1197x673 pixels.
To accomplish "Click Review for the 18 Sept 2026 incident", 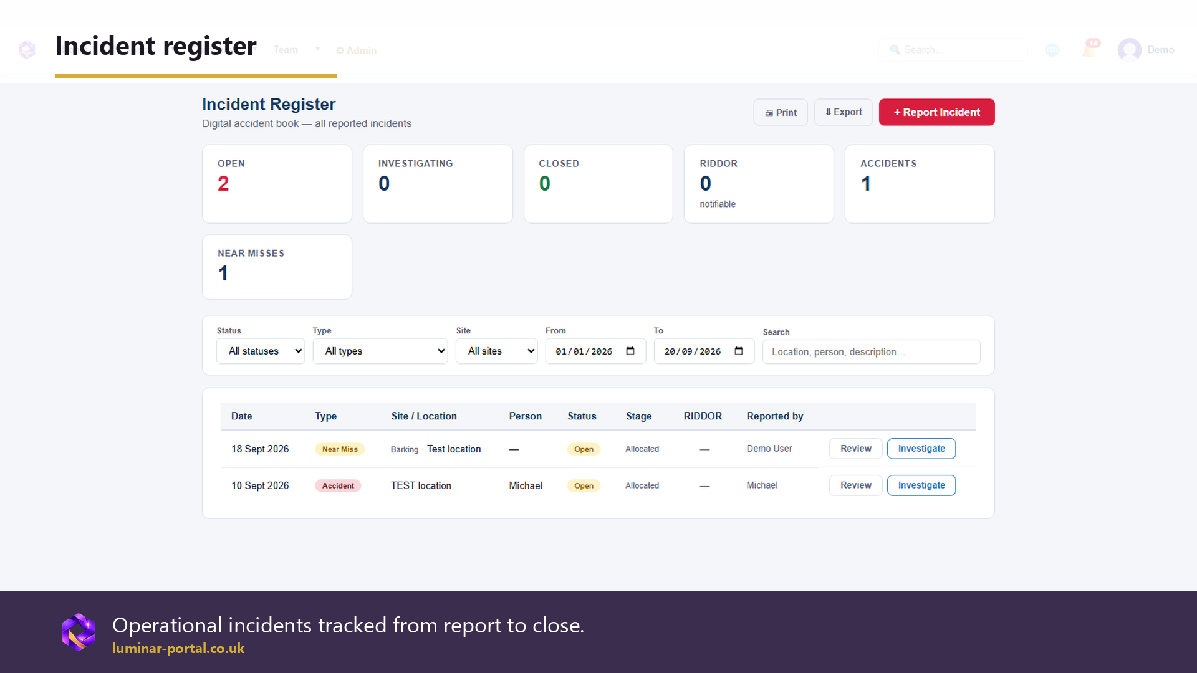I will [855, 449].
